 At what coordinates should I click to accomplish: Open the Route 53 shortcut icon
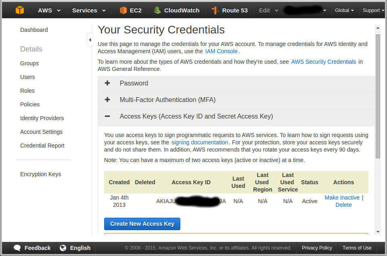pyautogui.click(x=215, y=10)
